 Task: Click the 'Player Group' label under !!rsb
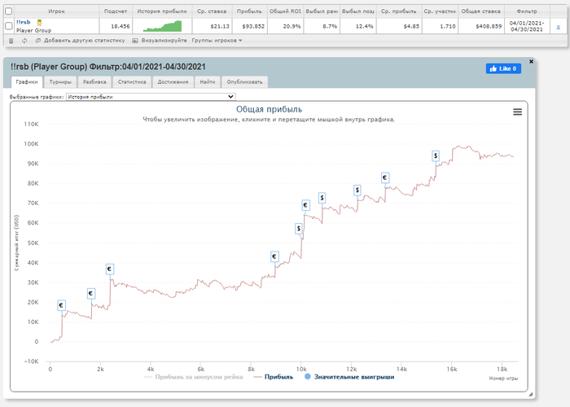34,31
